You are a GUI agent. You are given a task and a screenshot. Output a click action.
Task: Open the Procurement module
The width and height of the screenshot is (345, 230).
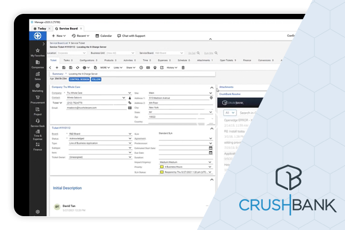click(37, 99)
